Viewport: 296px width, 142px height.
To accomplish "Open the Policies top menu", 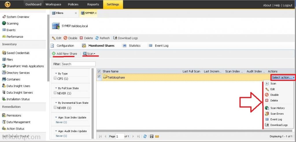I will tap(73, 4).
